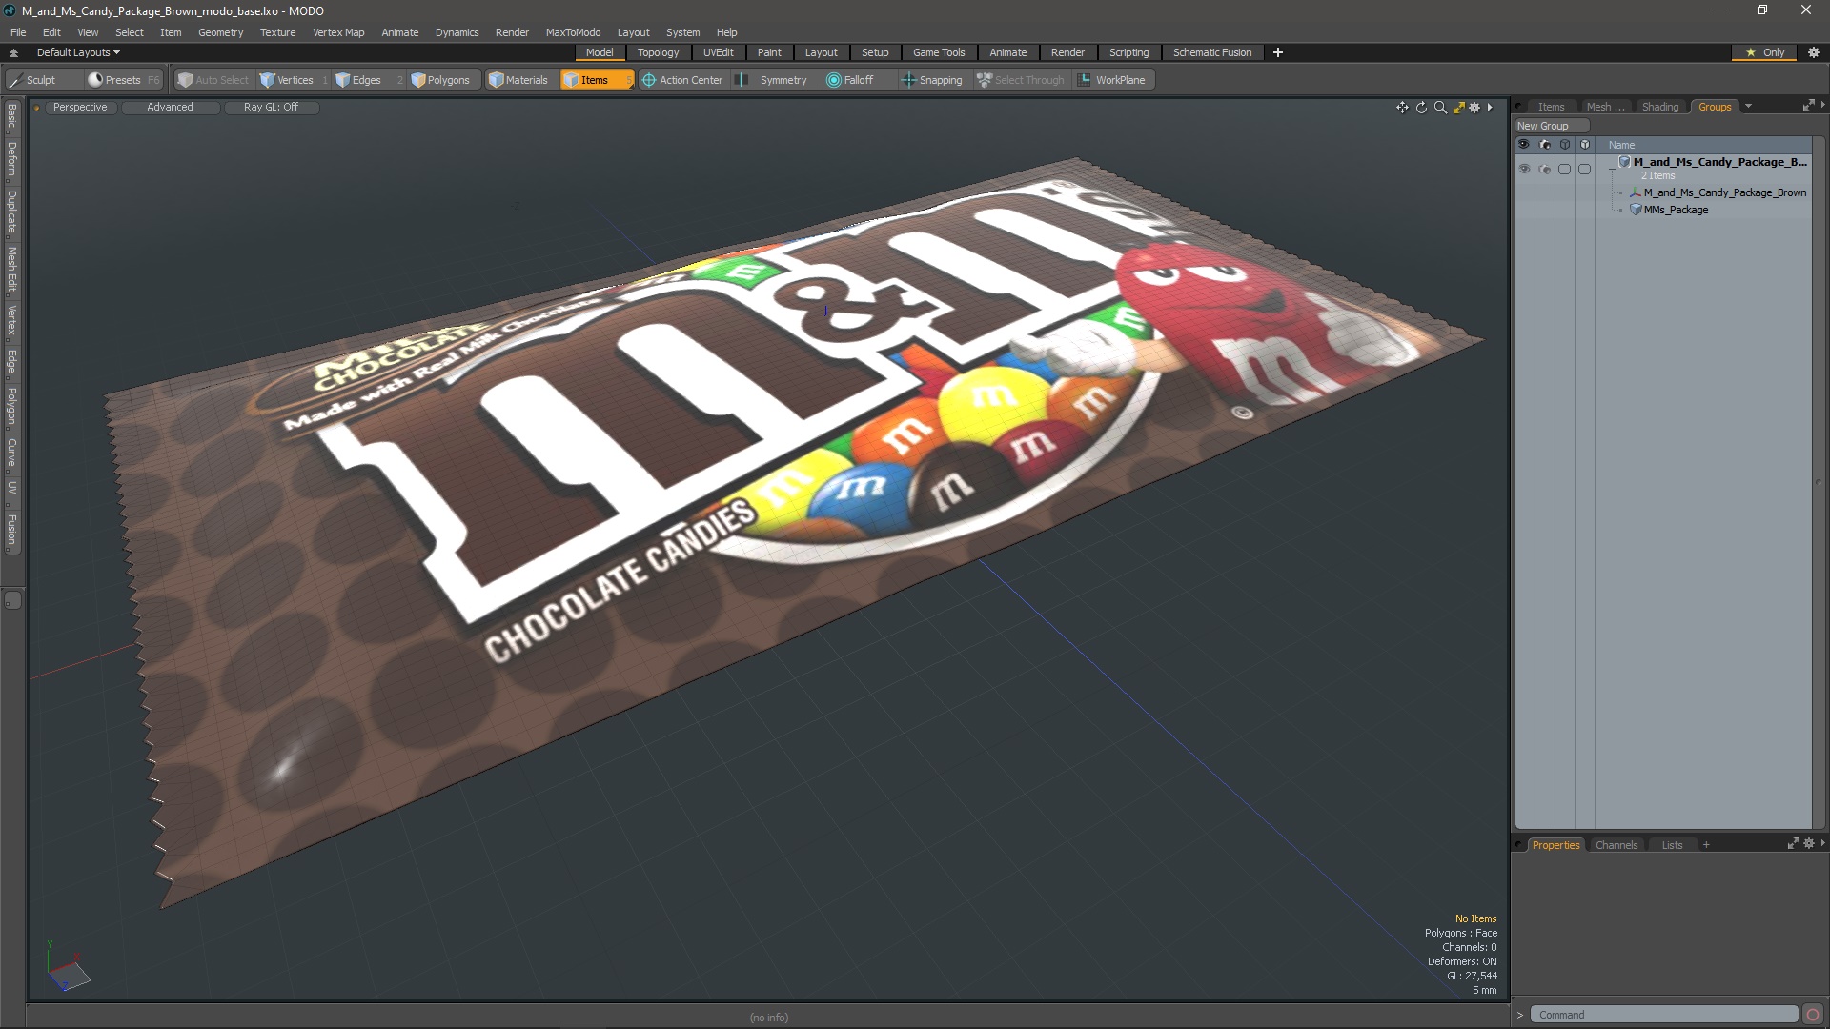Select the MMs_Package tree item
Viewport: 1830px width, 1029px height.
1676,210
